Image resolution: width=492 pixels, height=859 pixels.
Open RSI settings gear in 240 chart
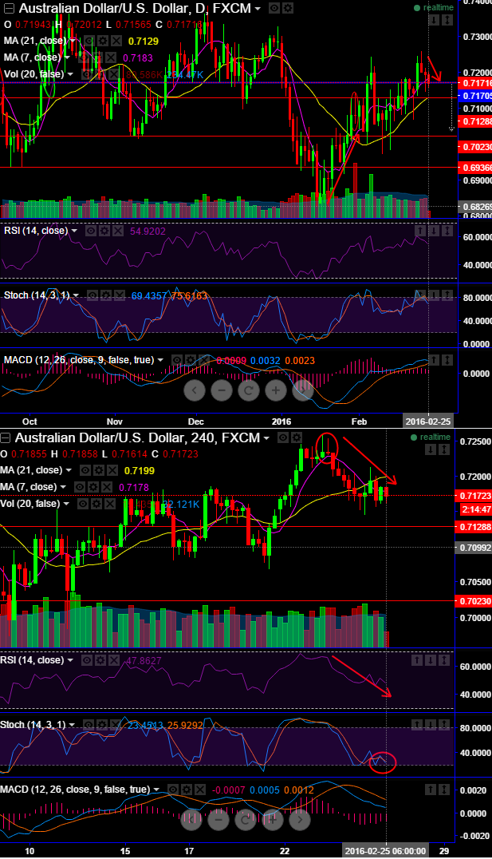(100, 660)
